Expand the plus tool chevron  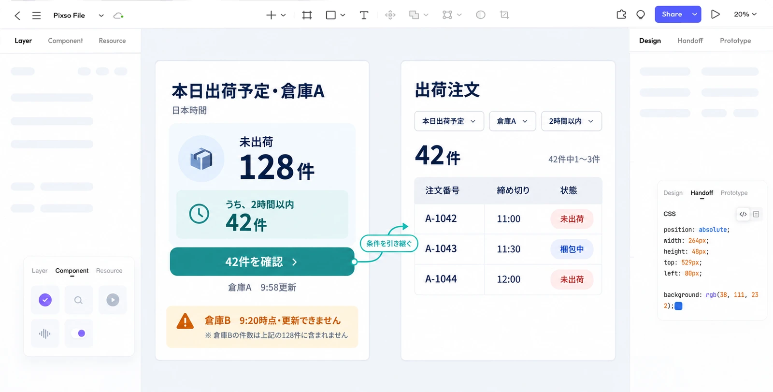click(x=283, y=15)
